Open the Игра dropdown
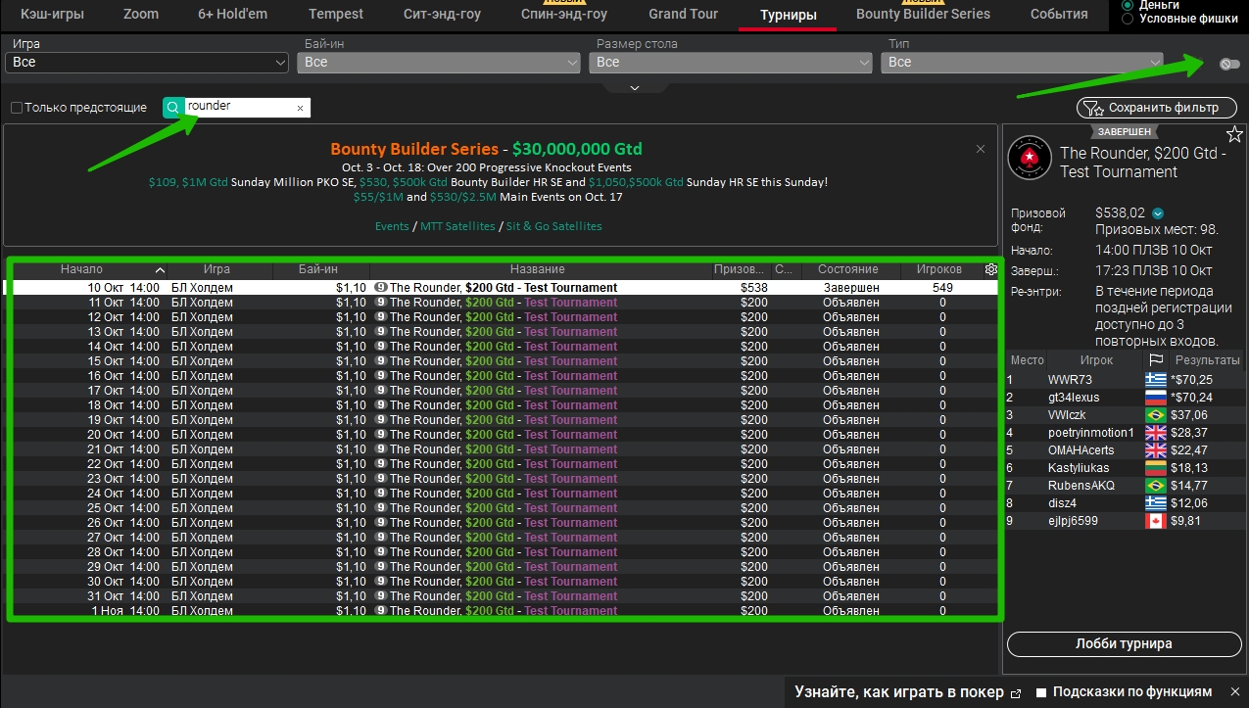This screenshot has height=708, width=1249. click(147, 62)
